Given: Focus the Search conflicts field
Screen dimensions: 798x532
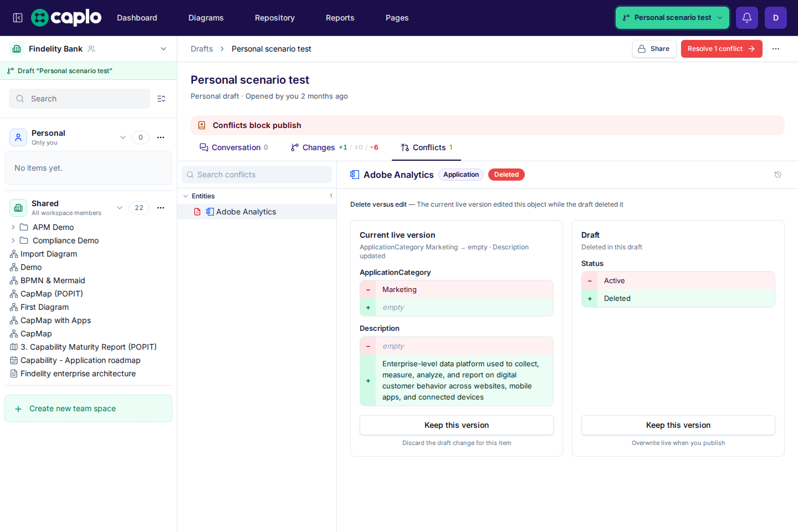Looking at the screenshot, I should pyautogui.click(x=257, y=175).
